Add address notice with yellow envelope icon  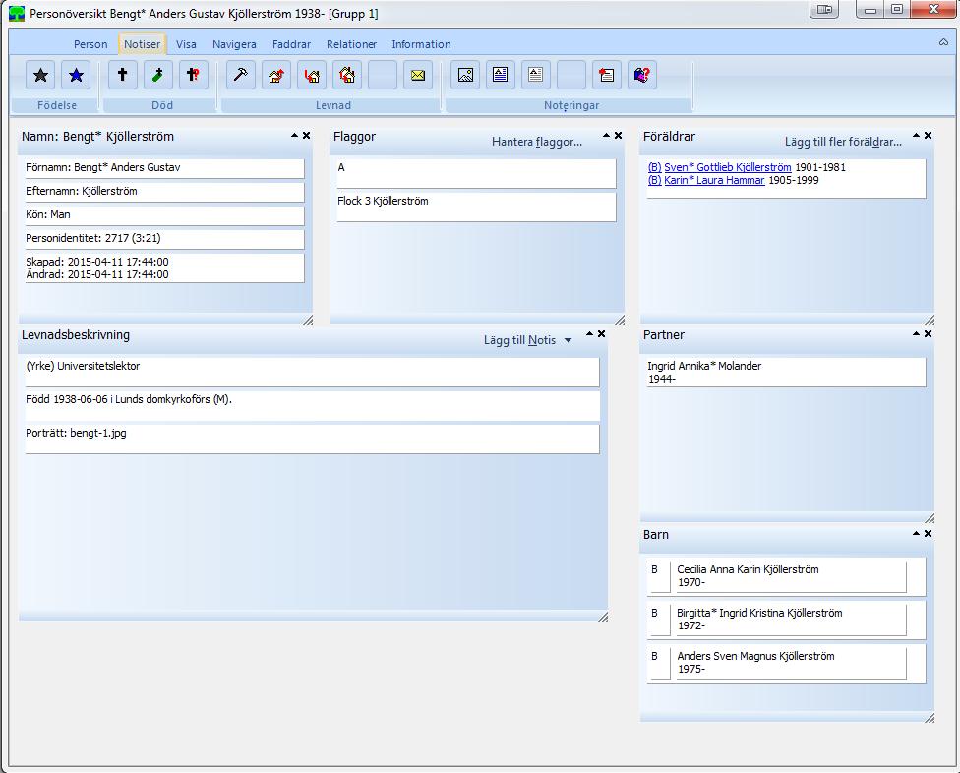[x=418, y=76]
